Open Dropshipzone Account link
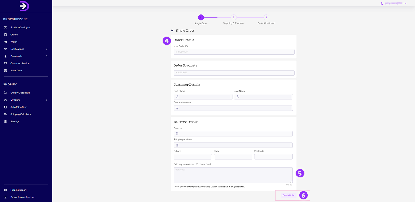The image size is (415, 202). point(22,197)
